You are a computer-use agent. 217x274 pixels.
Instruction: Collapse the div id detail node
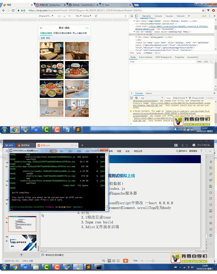[134, 32]
